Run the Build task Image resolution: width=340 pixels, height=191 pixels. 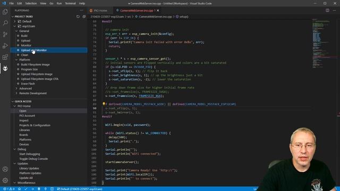click(x=24, y=36)
